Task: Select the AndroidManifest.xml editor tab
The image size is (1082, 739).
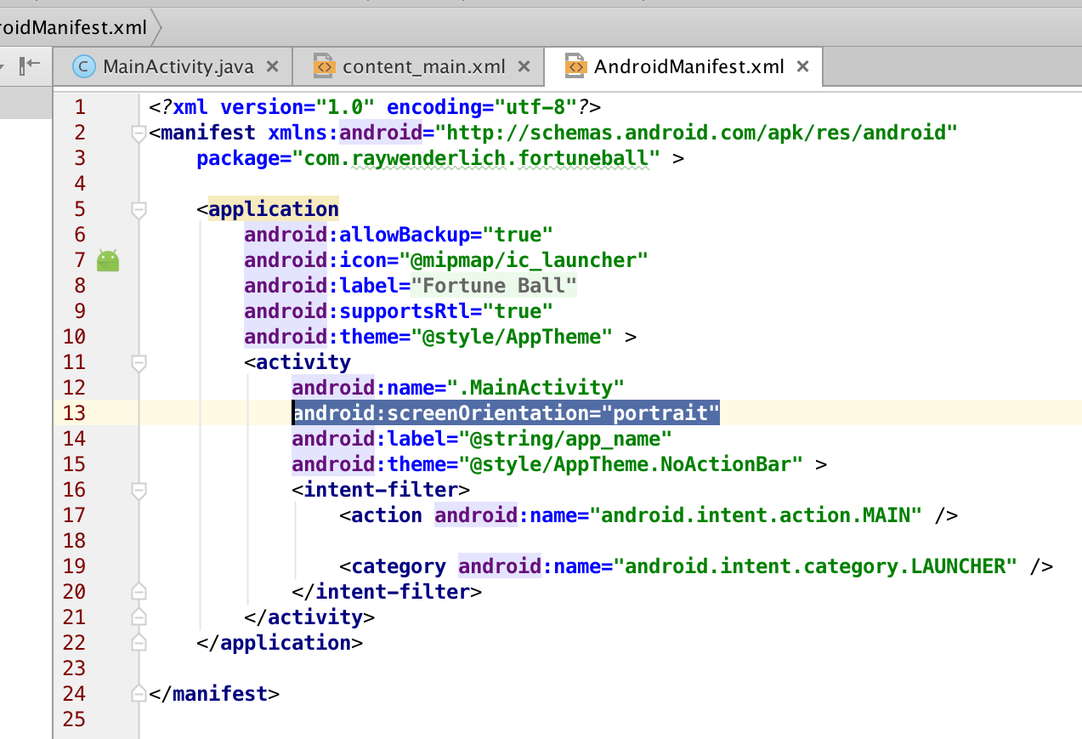Action: [688, 66]
